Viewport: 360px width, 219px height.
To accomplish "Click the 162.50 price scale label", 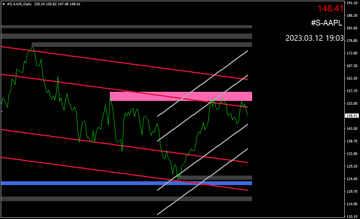I will [352, 78].
